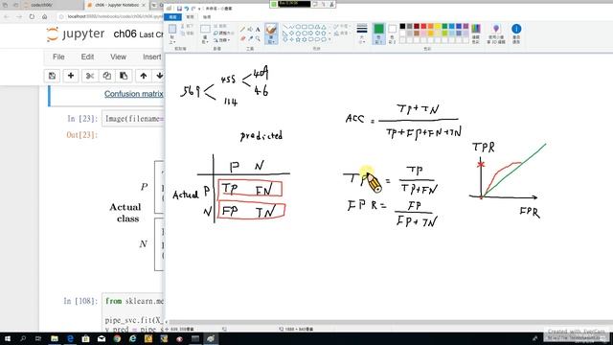Switch to the ch06 Jupyter Notebook browser tab
Viewport: 613px width, 345px height.
(116, 5)
